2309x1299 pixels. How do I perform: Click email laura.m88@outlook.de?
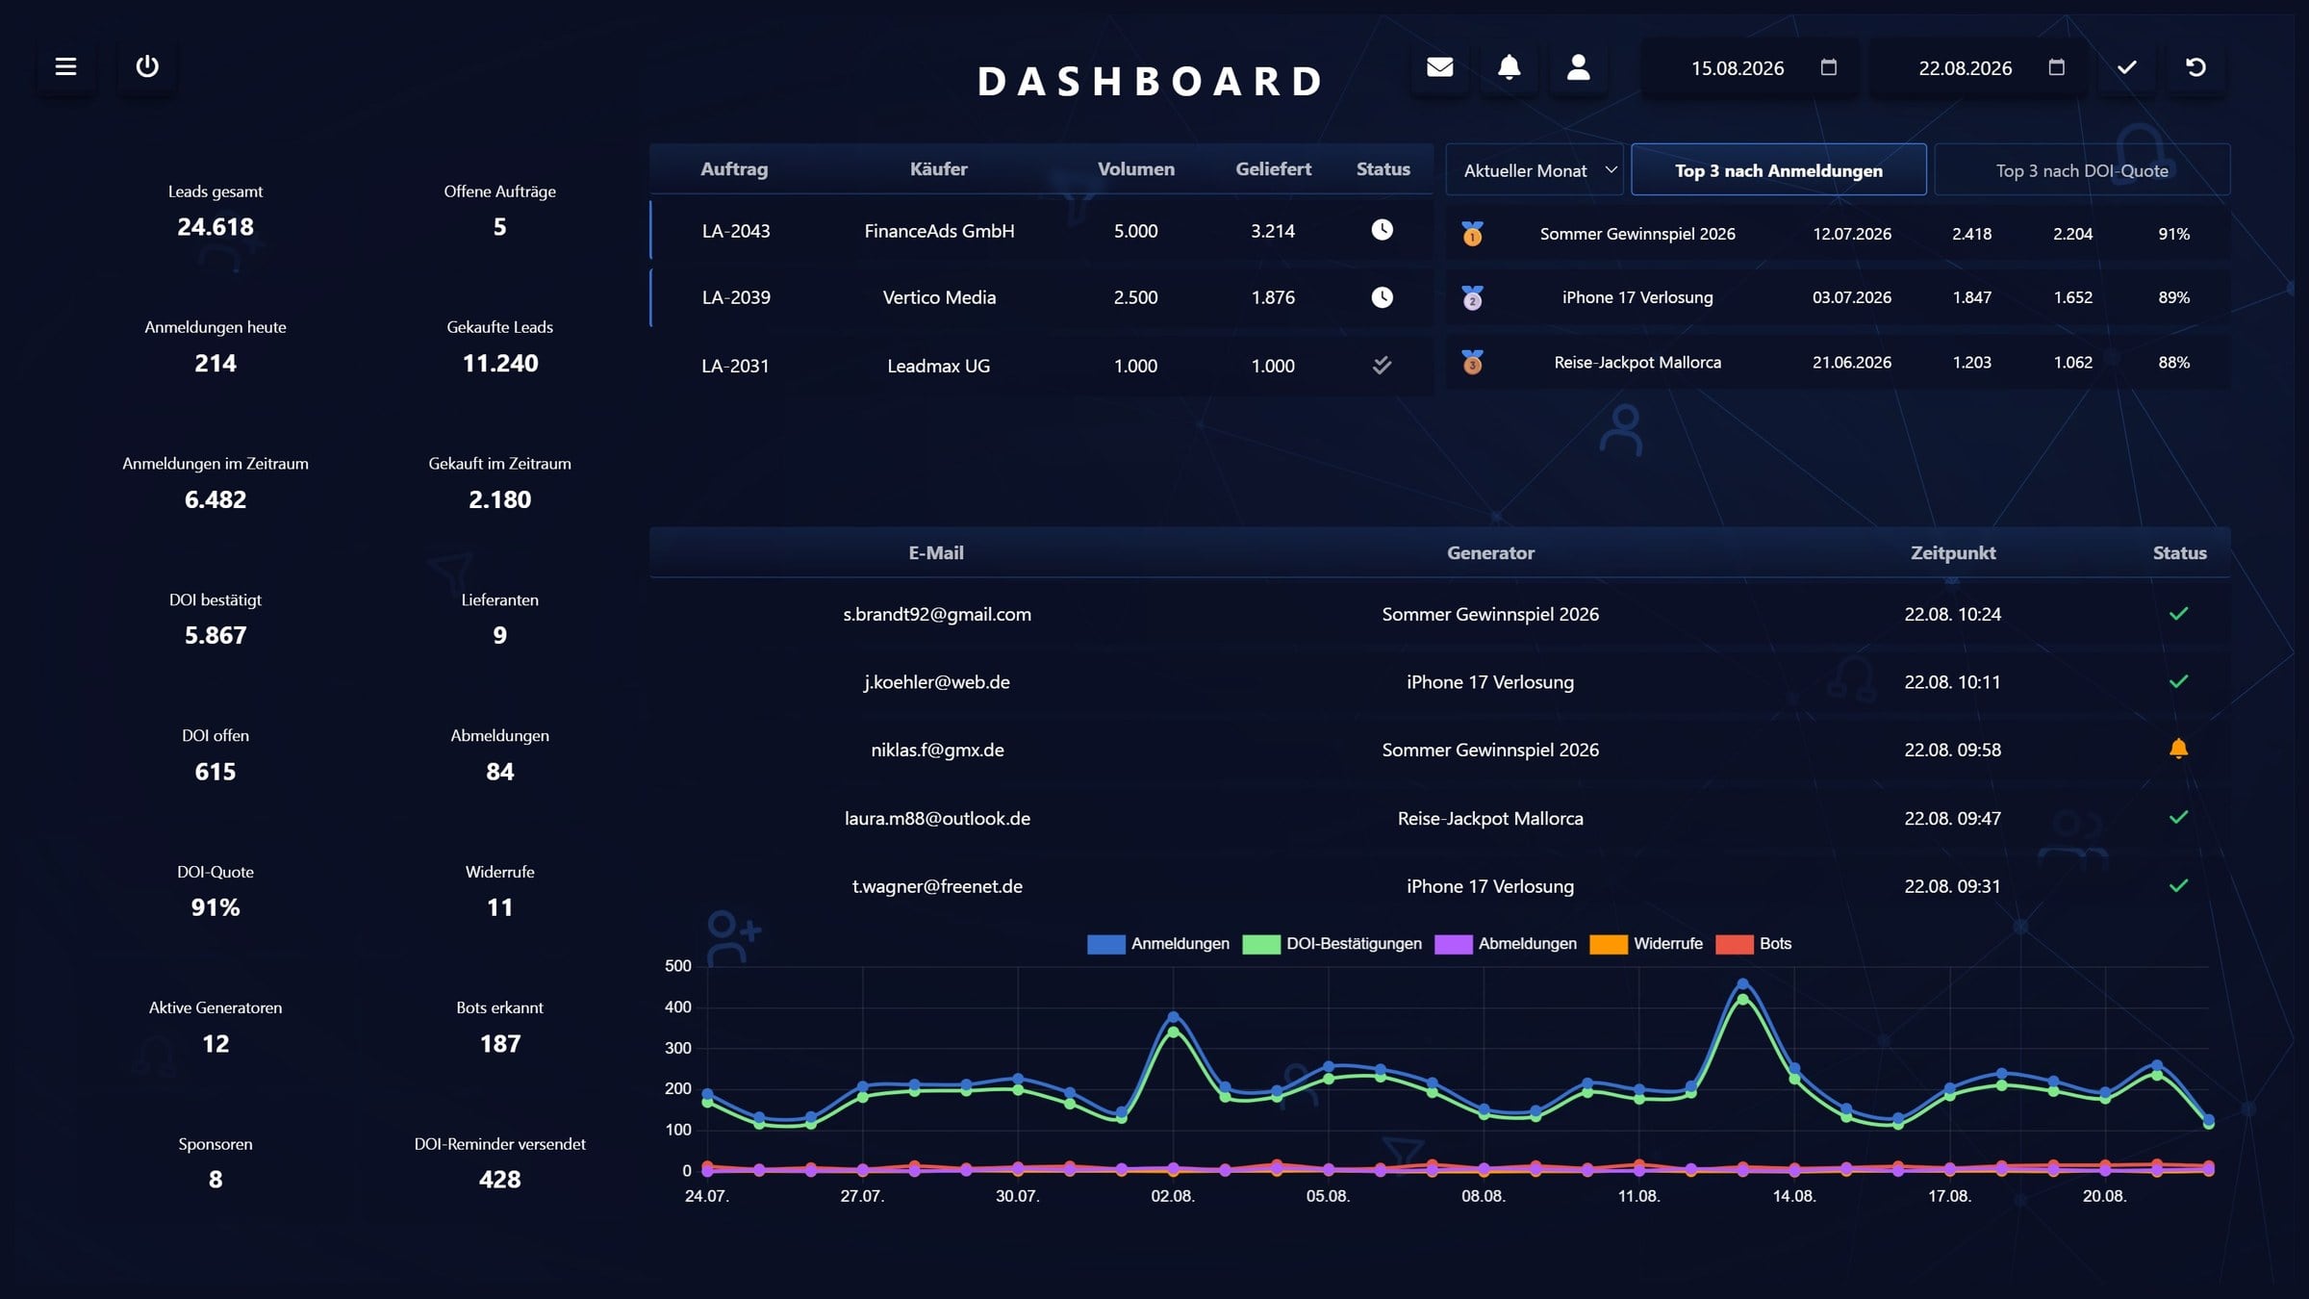point(937,818)
